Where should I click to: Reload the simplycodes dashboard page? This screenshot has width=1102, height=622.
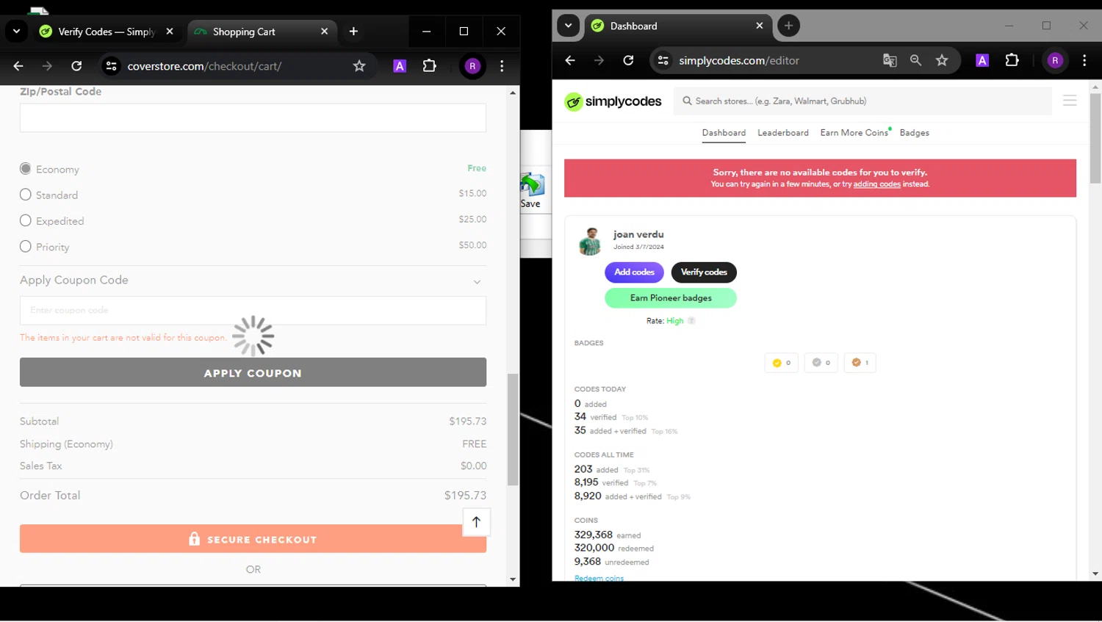pyautogui.click(x=628, y=60)
